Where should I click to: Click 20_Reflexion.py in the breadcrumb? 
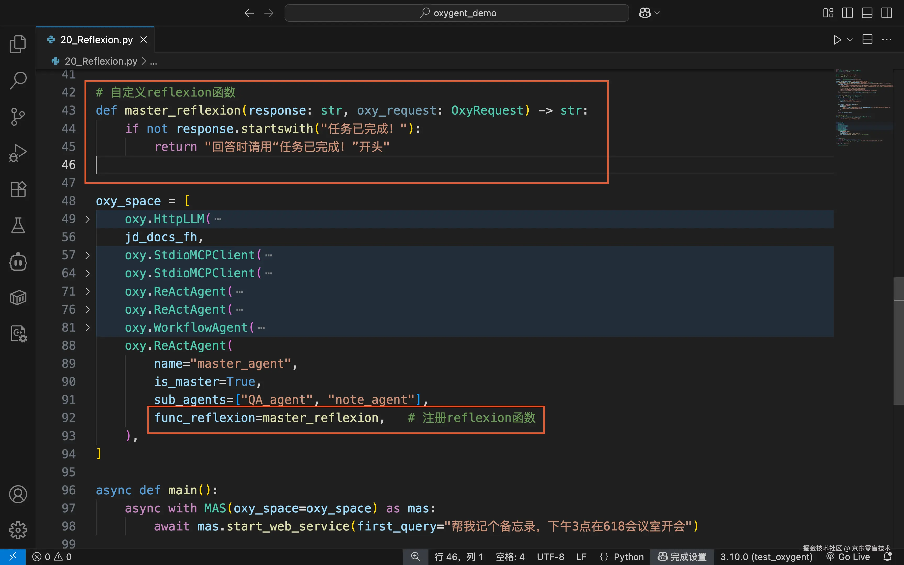(101, 61)
